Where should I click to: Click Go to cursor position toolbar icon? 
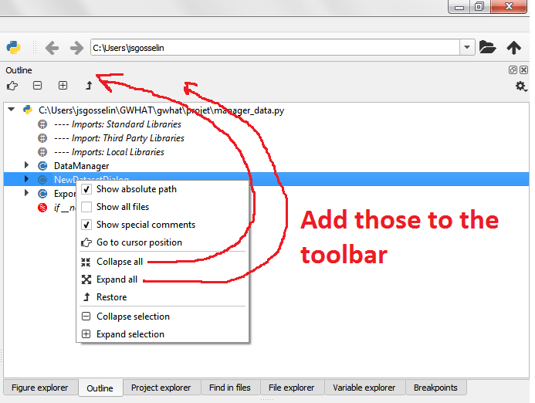[x=12, y=85]
